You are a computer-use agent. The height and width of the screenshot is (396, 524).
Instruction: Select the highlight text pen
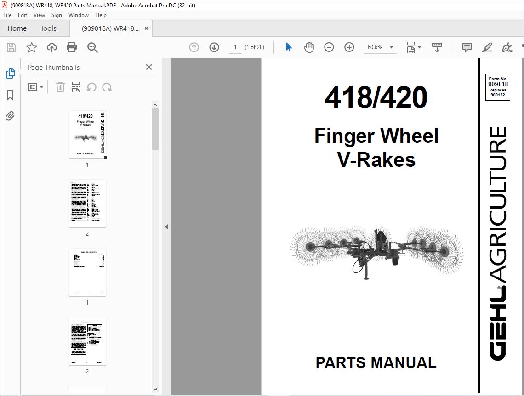coord(487,47)
